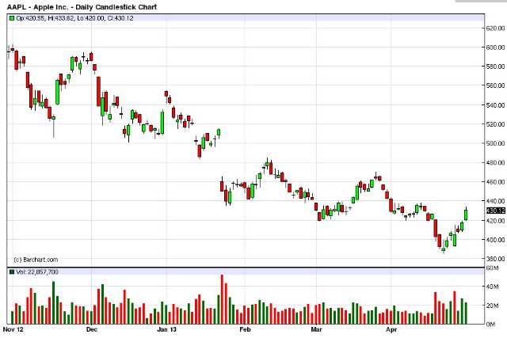This screenshot has height=338, width=507.
Task: Click the 380.00 price axis label
Action: pos(495,259)
